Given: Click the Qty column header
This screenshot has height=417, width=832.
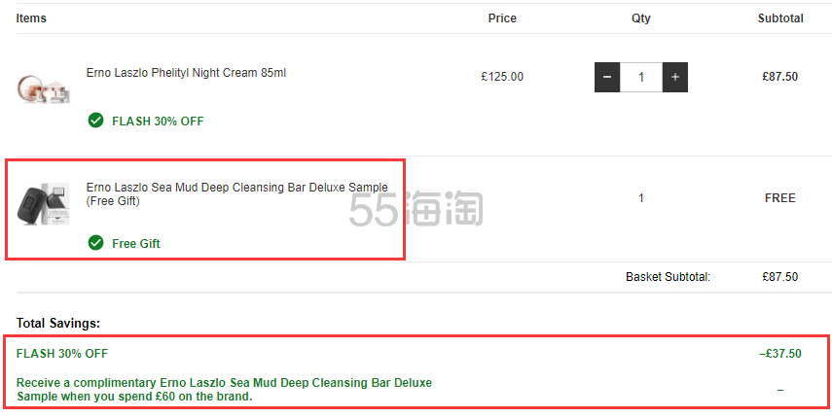Looking at the screenshot, I should (x=641, y=18).
